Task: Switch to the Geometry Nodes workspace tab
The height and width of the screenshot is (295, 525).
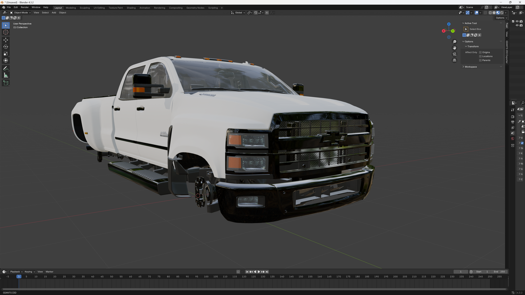Action: [195, 8]
